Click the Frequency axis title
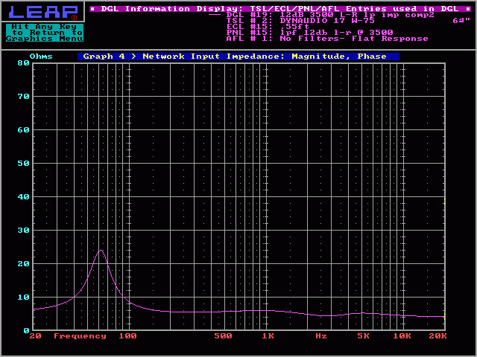The height and width of the screenshot is (357, 477). point(80,336)
